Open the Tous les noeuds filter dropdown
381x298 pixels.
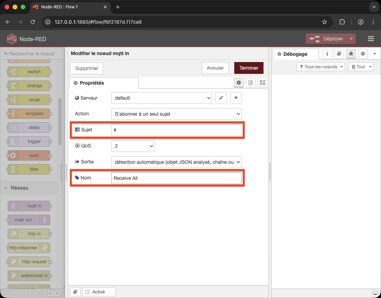(x=320, y=67)
